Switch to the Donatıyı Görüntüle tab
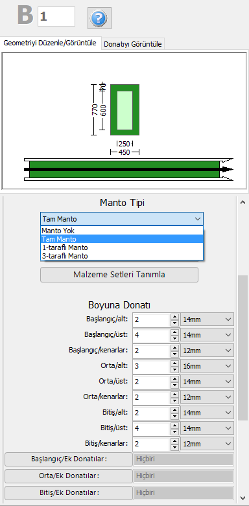 133,44
